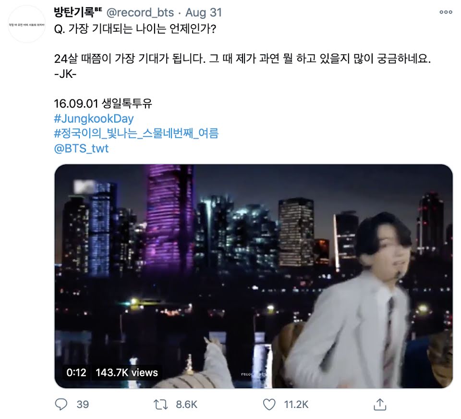Like the tweet with the heart icon

pyautogui.click(x=269, y=404)
